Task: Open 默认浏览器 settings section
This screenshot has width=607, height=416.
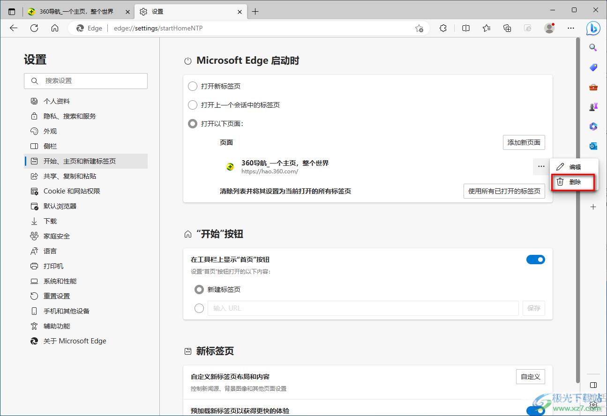Action: click(x=86, y=206)
